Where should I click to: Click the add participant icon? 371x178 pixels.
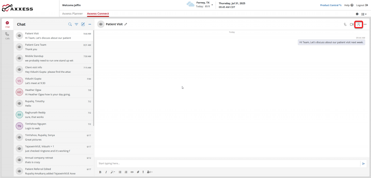pyautogui.click(x=358, y=24)
